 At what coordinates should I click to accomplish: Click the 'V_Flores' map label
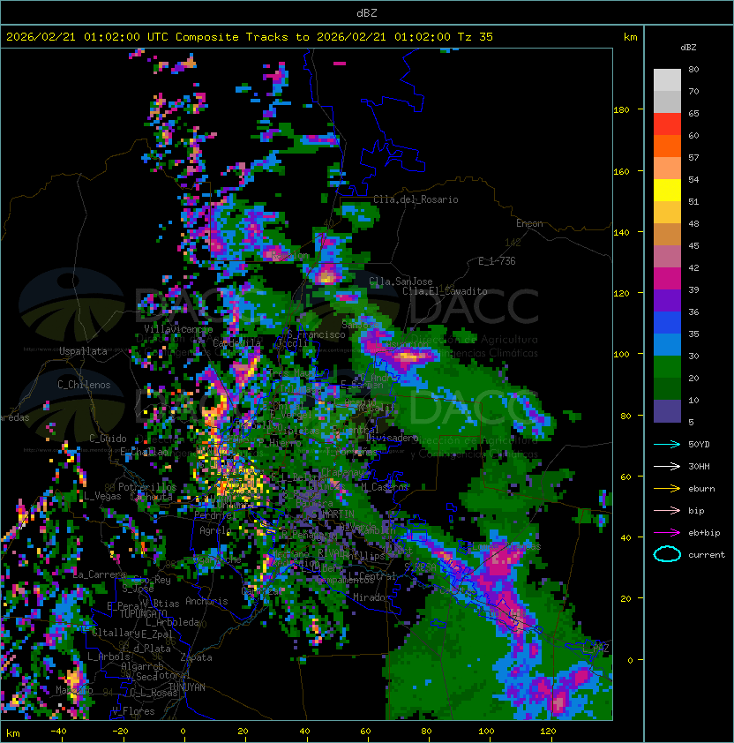[133, 711]
